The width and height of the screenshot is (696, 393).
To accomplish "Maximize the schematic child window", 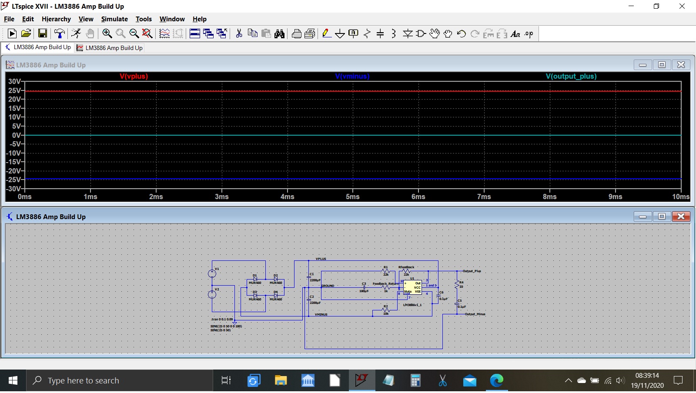I will (x=662, y=216).
